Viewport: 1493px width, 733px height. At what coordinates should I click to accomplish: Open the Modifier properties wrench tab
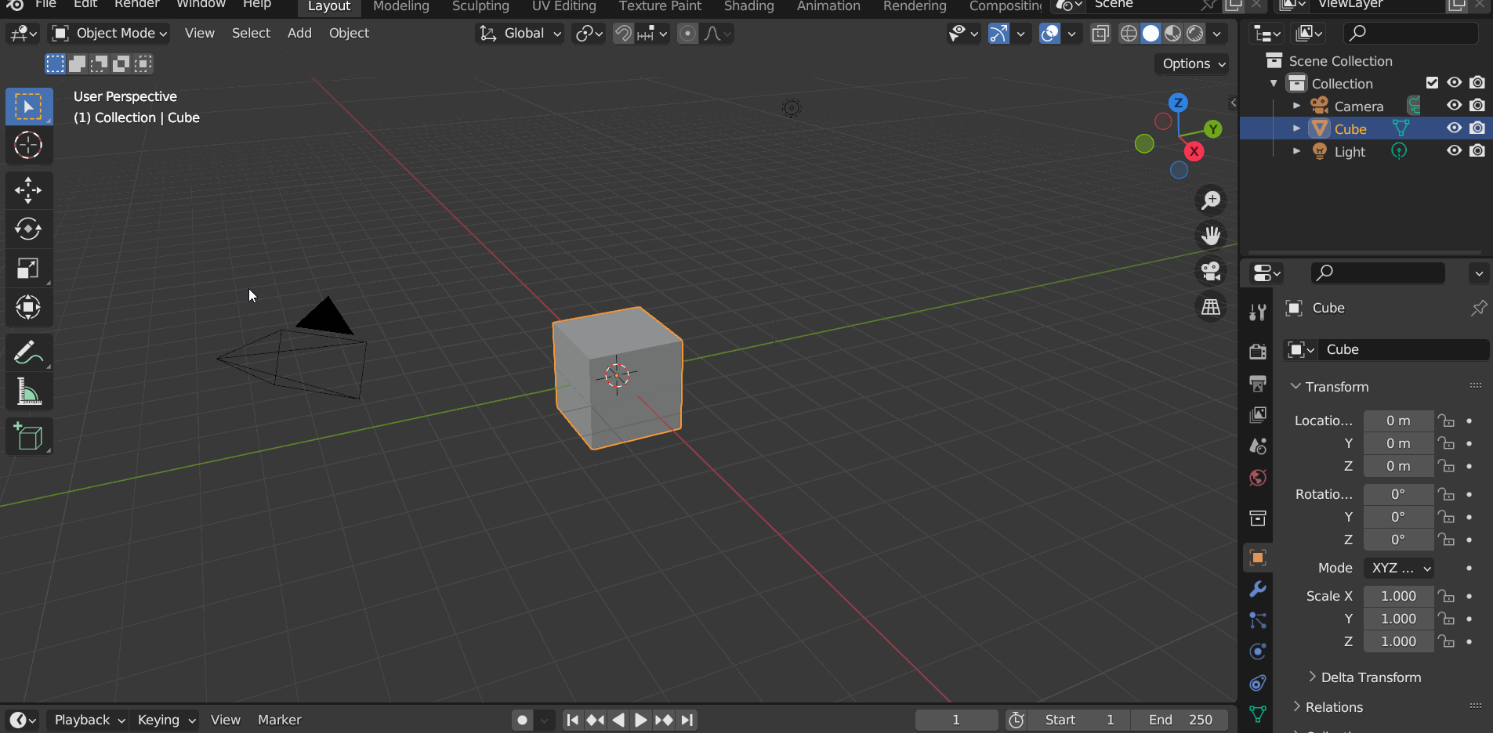[1258, 589]
